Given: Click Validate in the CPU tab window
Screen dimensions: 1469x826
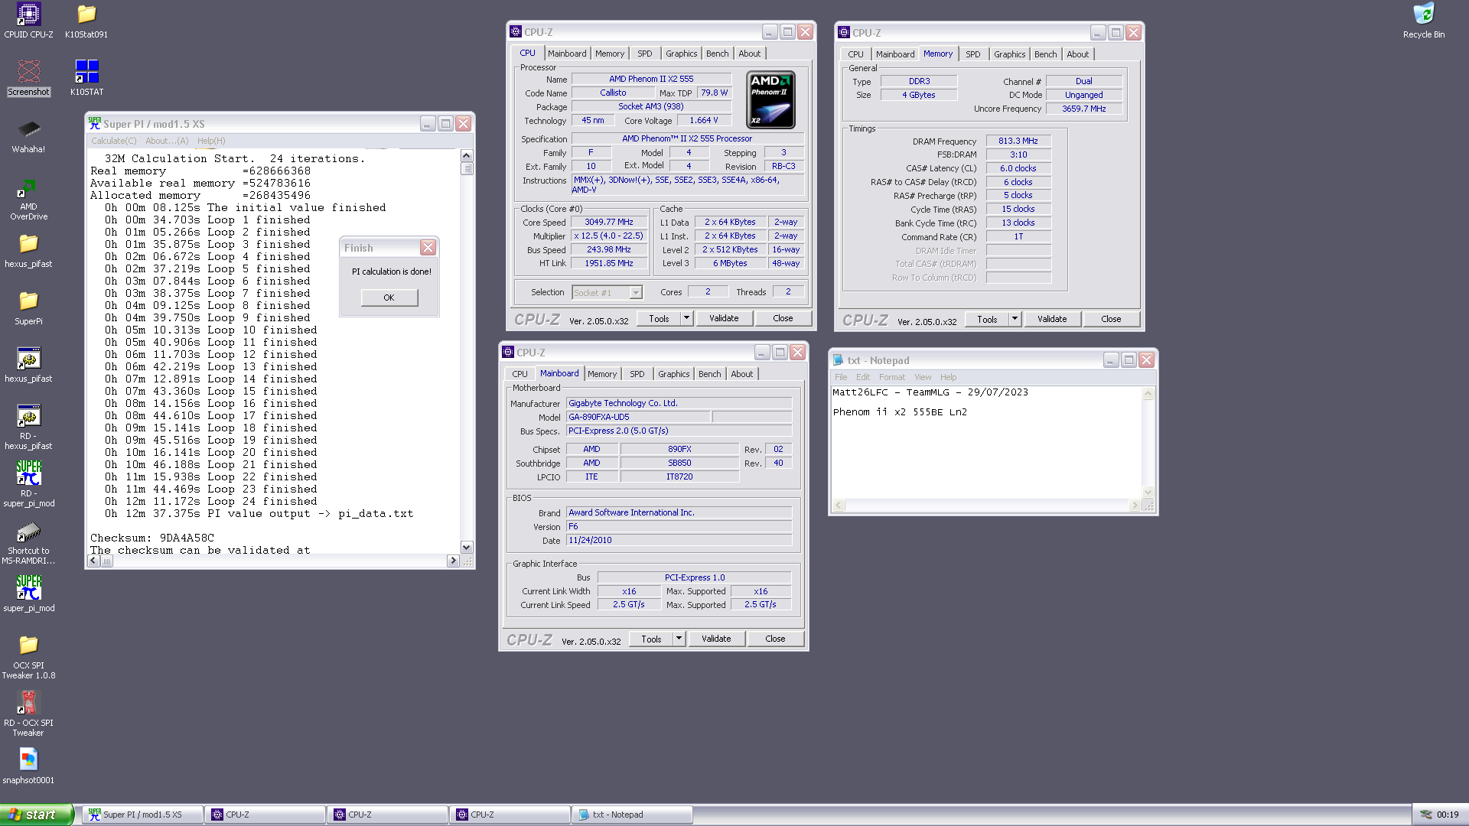Looking at the screenshot, I should coord(724,318).
